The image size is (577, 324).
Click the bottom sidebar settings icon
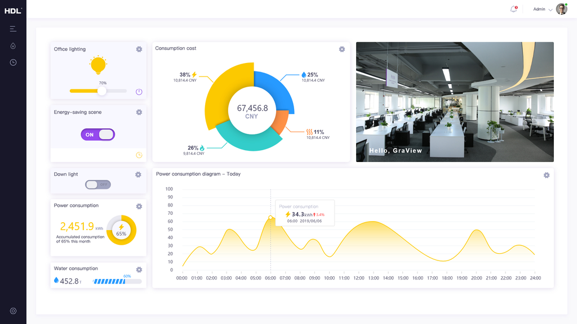13,311
